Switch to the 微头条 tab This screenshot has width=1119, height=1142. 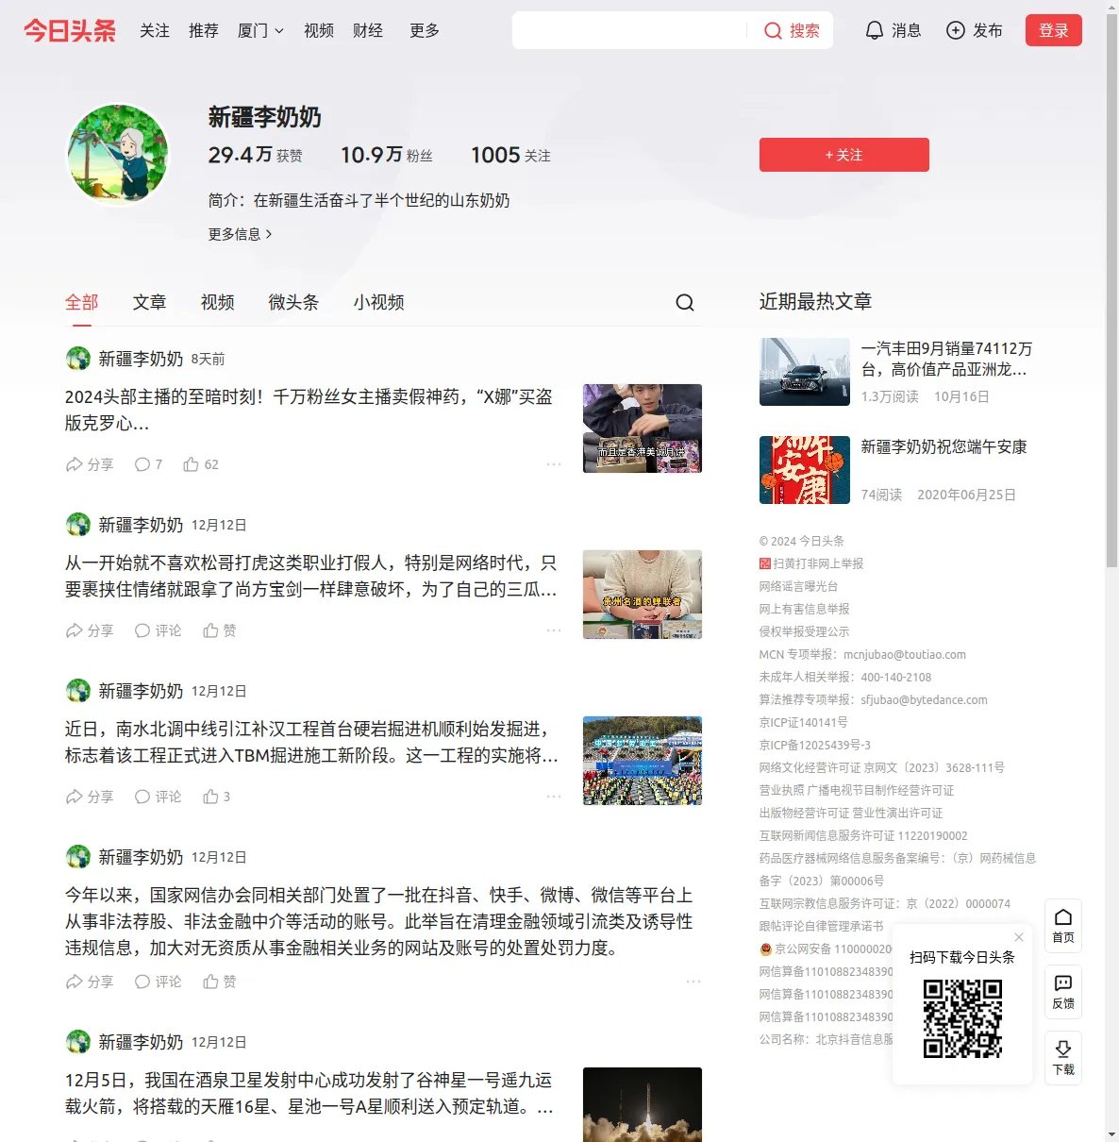coord(293,302)
